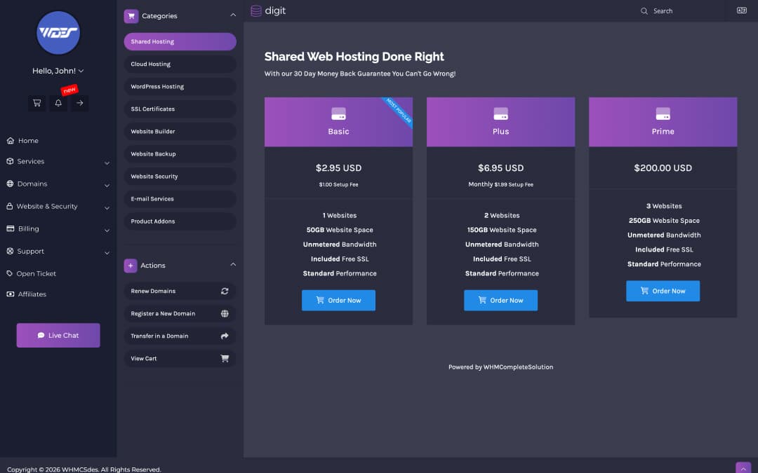The width and height of the screenshot is (758, 473).
Task: Click the logout arrow icon
Action: point(80,103)
